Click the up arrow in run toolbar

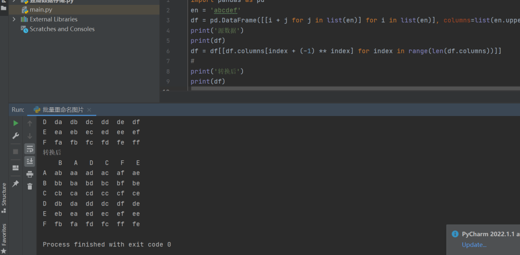click(x=30, y=123)
